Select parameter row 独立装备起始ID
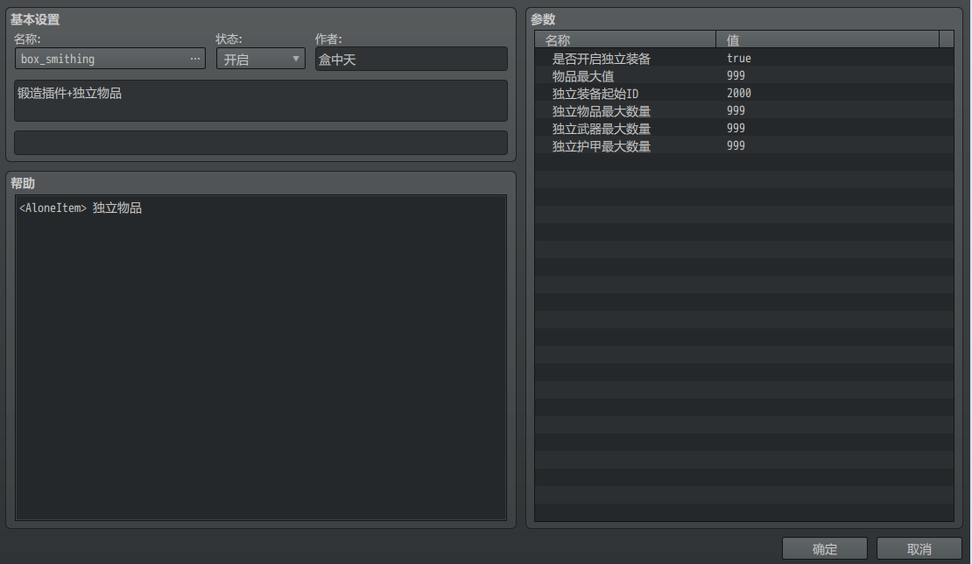Screen dimensions: 972x564 tap(743, 93)
